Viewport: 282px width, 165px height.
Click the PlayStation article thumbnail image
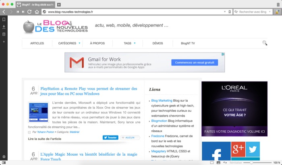pos(39,112)
